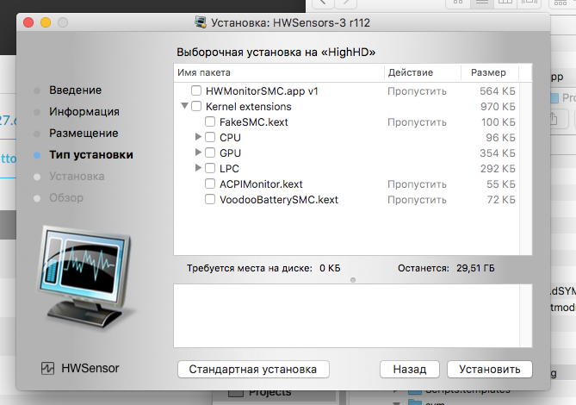This screenshot has height=405, width=576.
Task: Click Пропустить action for VoodooBatterySMC.kext
Action: (x=417, y=200)
